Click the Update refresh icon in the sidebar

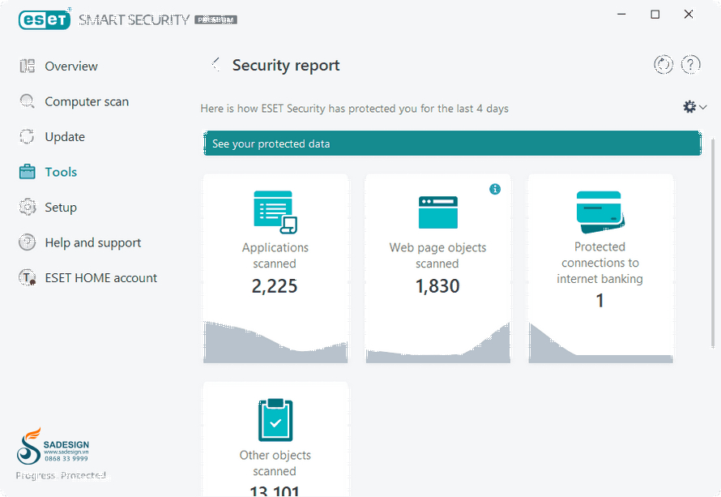click(27, 137)
